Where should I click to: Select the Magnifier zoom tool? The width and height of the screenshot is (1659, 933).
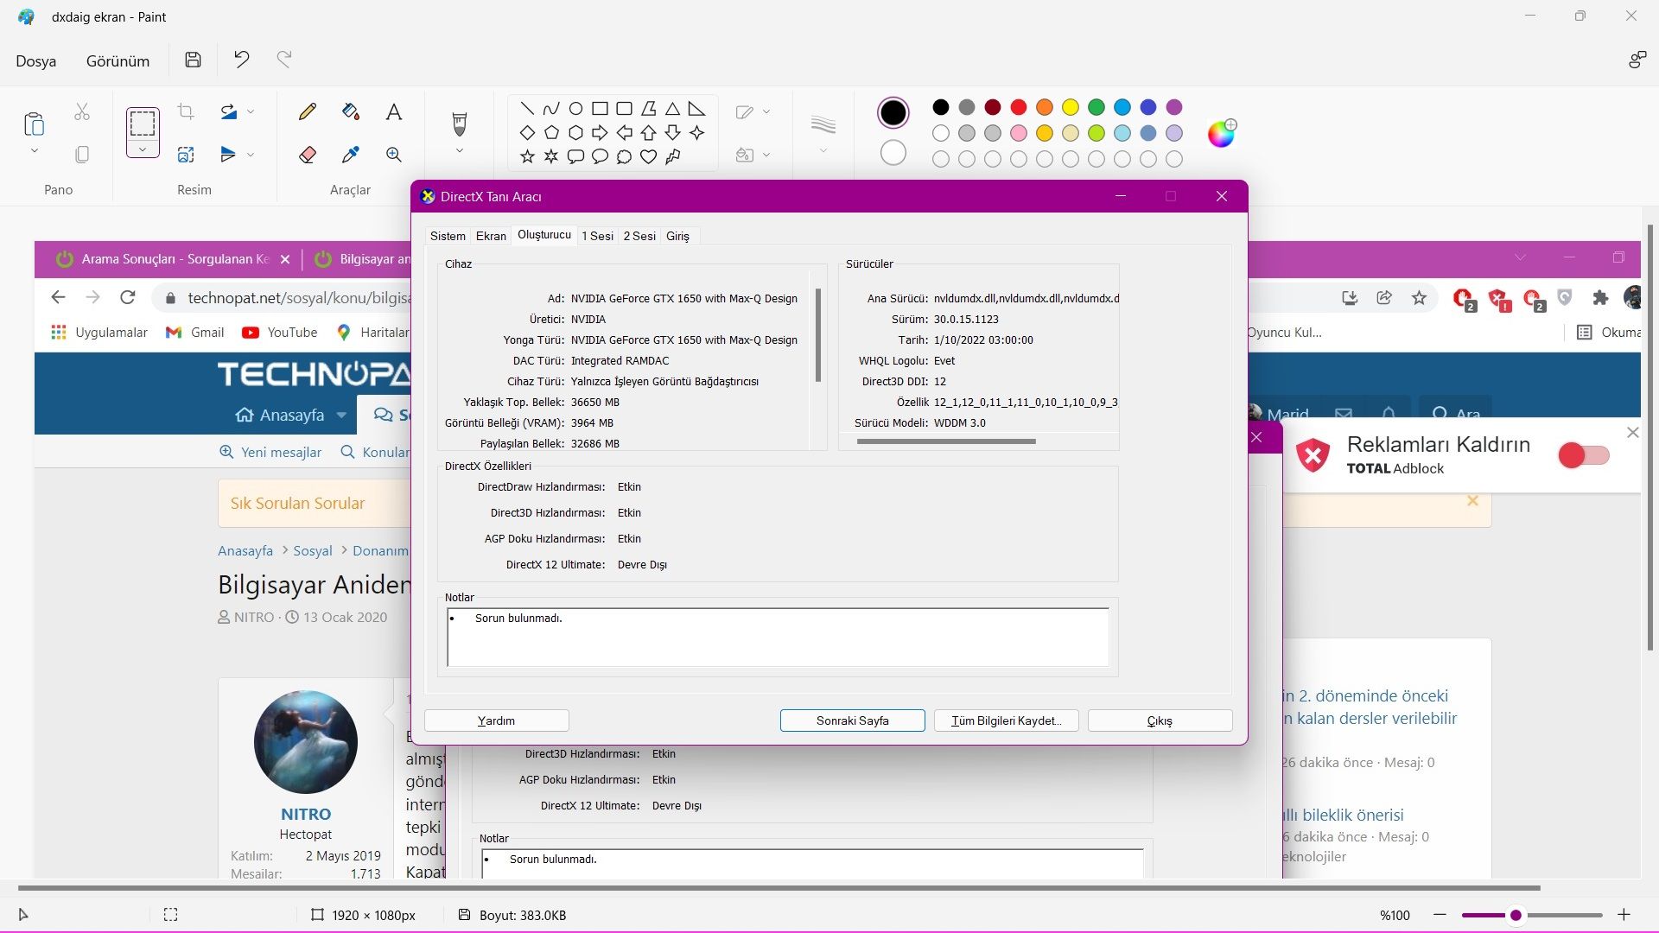pos(394,155)
